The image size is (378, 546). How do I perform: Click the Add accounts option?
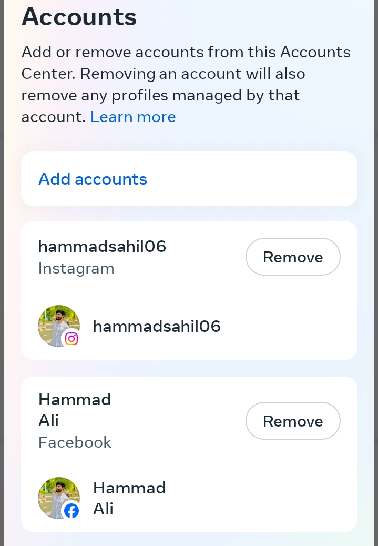point(93,179)
